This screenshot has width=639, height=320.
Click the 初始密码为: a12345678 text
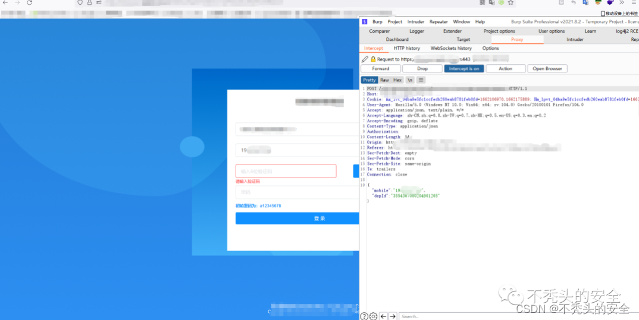[x=258, y=206]
